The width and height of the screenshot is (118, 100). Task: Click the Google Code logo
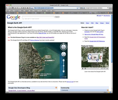coord(13,17)
